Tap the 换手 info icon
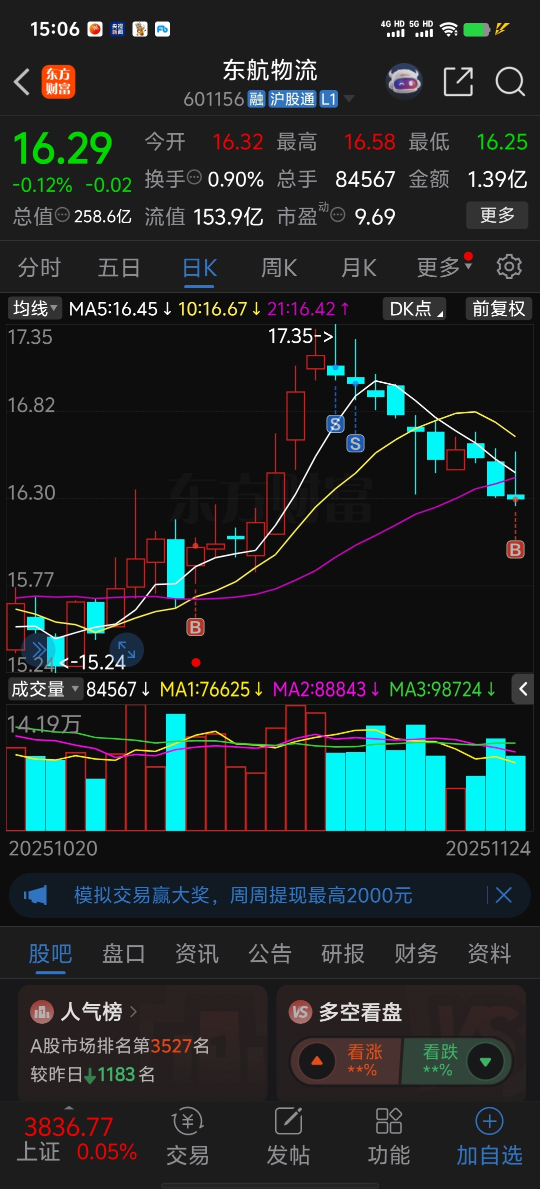Screen dimensions: 540x1189 194,177
